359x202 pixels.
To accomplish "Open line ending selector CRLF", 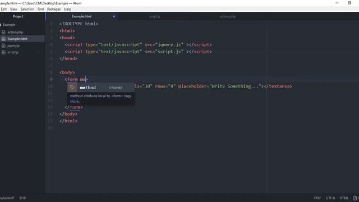I will 317,198.
